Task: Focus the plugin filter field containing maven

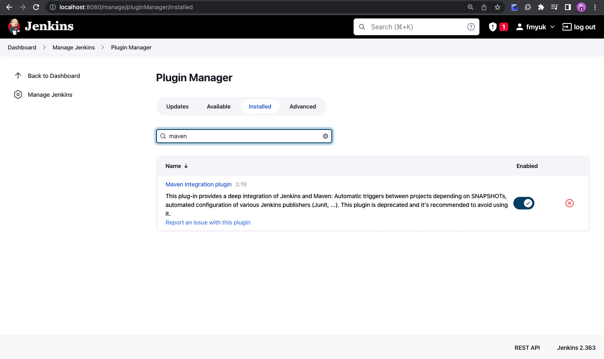Action: [244, 136]
